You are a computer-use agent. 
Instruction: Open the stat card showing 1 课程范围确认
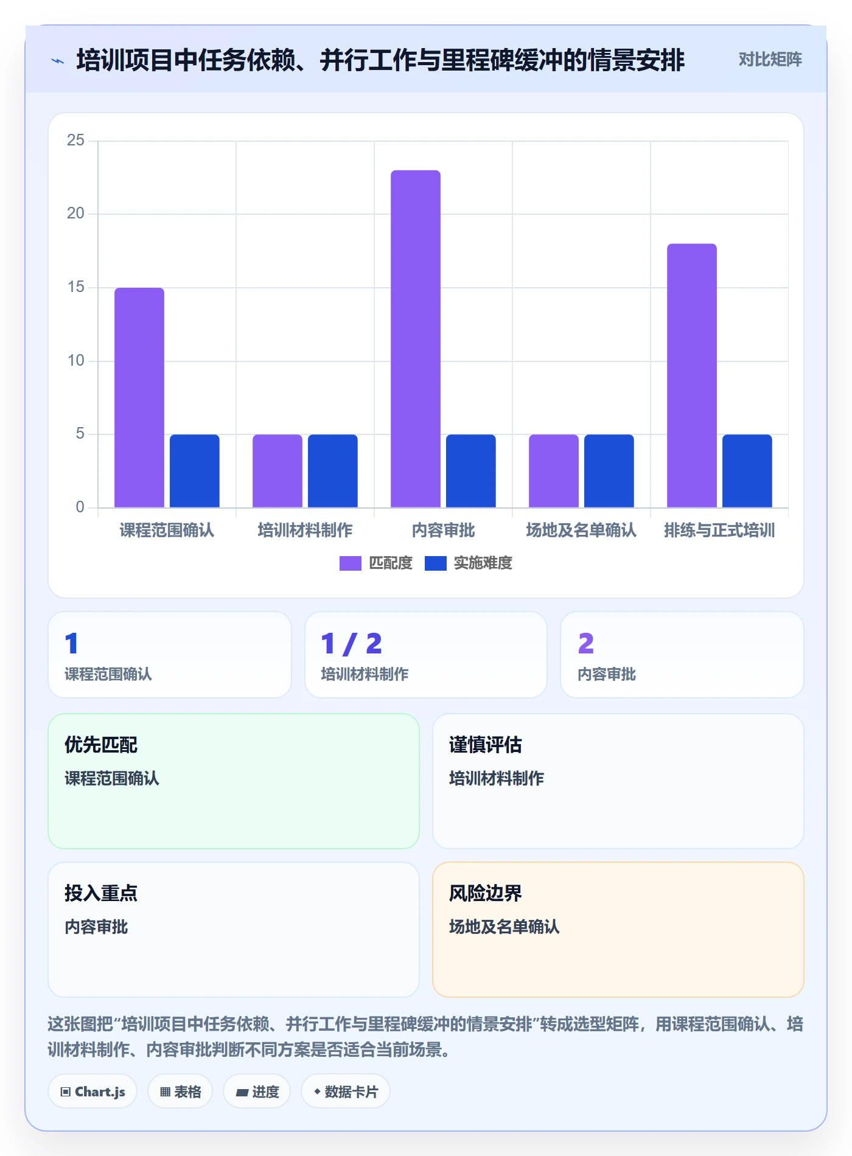tap(170, 655)
